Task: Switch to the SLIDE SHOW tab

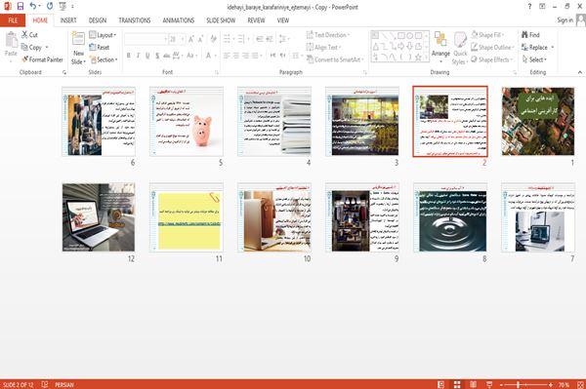Action: tap(221, 20)
